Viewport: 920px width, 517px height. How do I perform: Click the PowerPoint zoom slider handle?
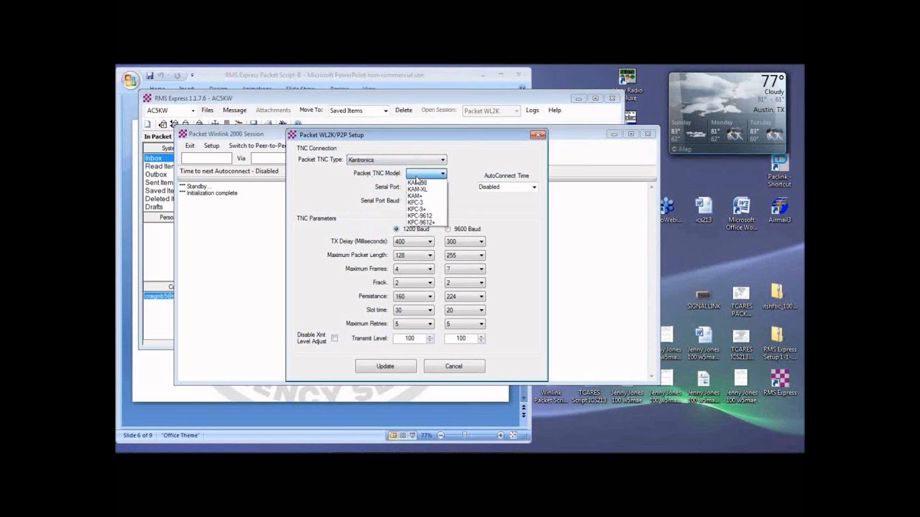tap(465, 435)
